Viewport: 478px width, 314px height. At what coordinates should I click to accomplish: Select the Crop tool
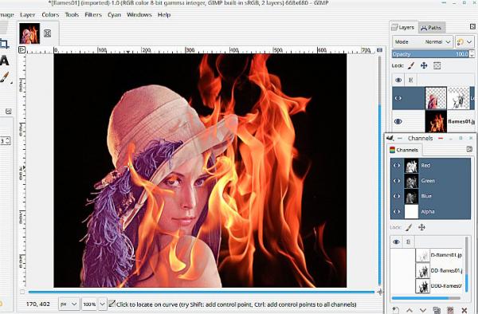point(4,44)
